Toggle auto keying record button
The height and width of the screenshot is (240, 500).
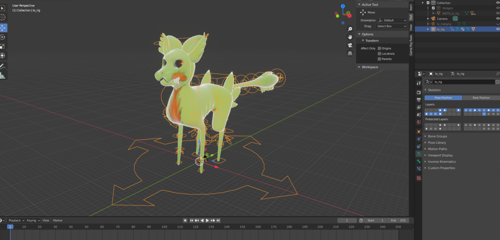tap(185, 220)
